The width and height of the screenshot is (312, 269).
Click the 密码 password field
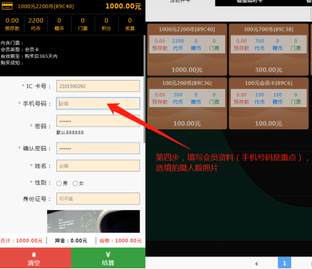click(x=98, y=121)
